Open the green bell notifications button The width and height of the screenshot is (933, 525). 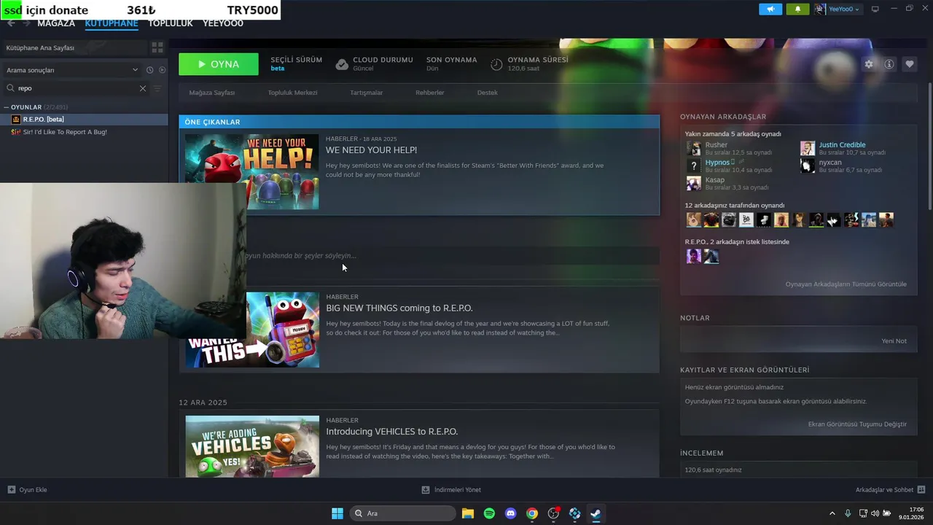(x=797, y=9)
